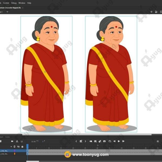Expand the scene selector dropdown
162x162 pixels.
(7, 12)
